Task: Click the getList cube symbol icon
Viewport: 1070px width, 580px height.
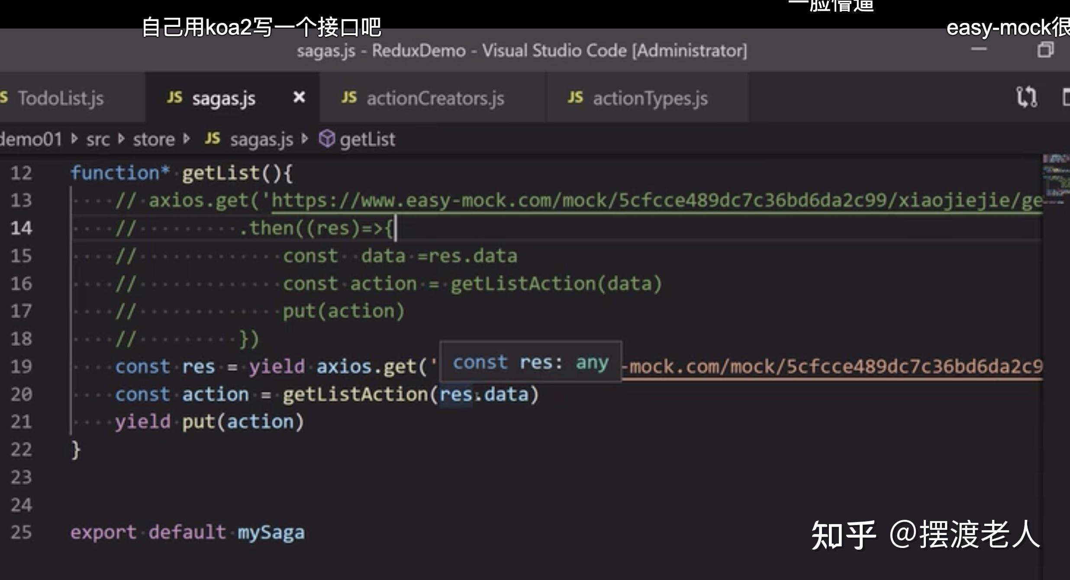Action: click(327, 139)
